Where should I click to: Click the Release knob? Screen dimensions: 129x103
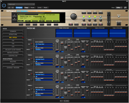click(101, 20)
